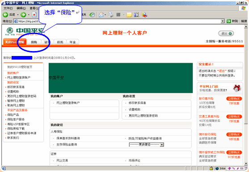Open the Forward button dropdown arrow

[29, 15]
